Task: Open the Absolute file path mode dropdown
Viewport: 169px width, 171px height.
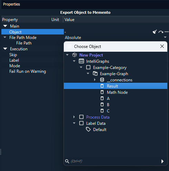Action: (165, 37)
